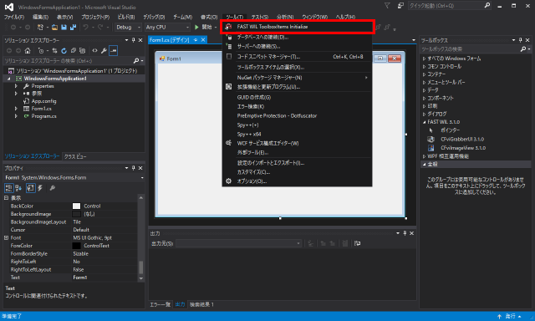Click the Show All Files icon in Solution Explorer
535x321 pixels.
(x=82, y=50)
